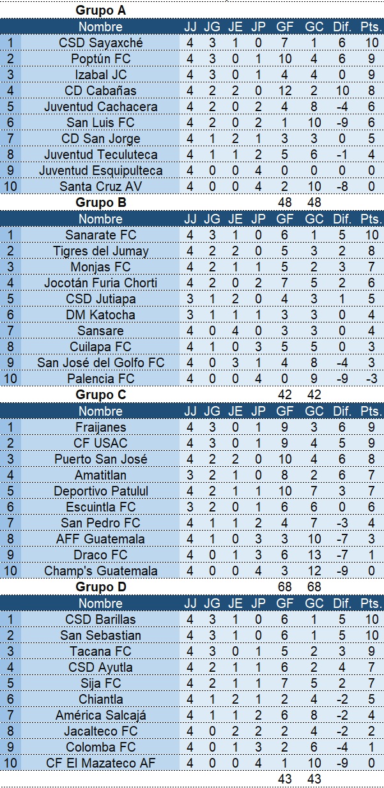Select the Fraijanes team cell
Viewport: 384px width, 788px height.
[101, 427]
